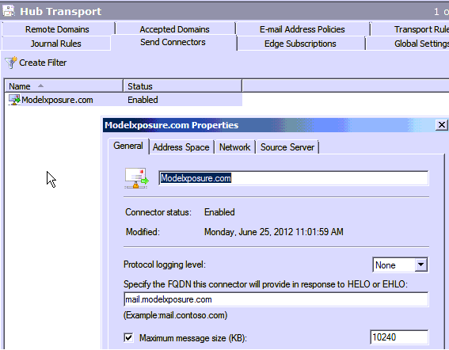Select the Journal Rules tab
Image resolution: width=449 pixels, height=350 pixels.
[56, 44]
